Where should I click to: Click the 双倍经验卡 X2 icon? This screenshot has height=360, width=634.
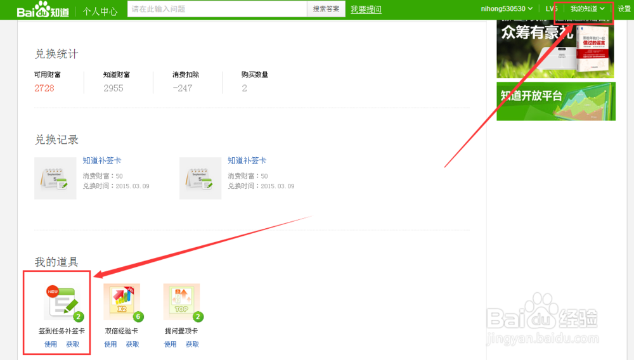point(122,302)
